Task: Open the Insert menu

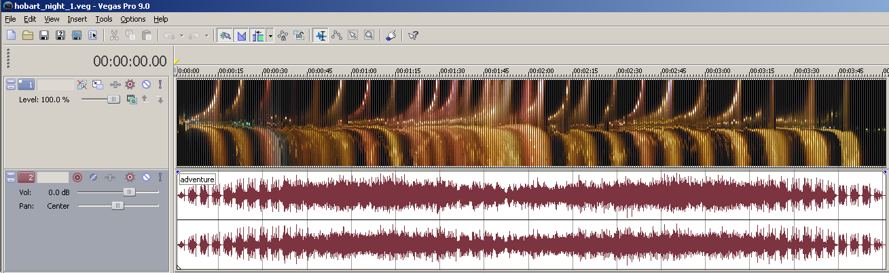Action: coord(77,19)
